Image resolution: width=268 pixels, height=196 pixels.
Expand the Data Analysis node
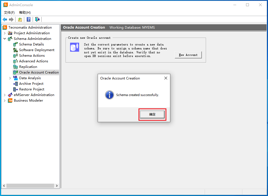point(10,78)
